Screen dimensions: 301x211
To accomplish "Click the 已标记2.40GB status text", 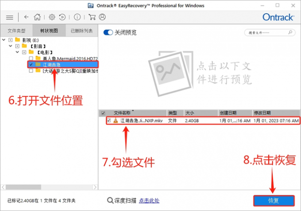I will click(41, 201).
